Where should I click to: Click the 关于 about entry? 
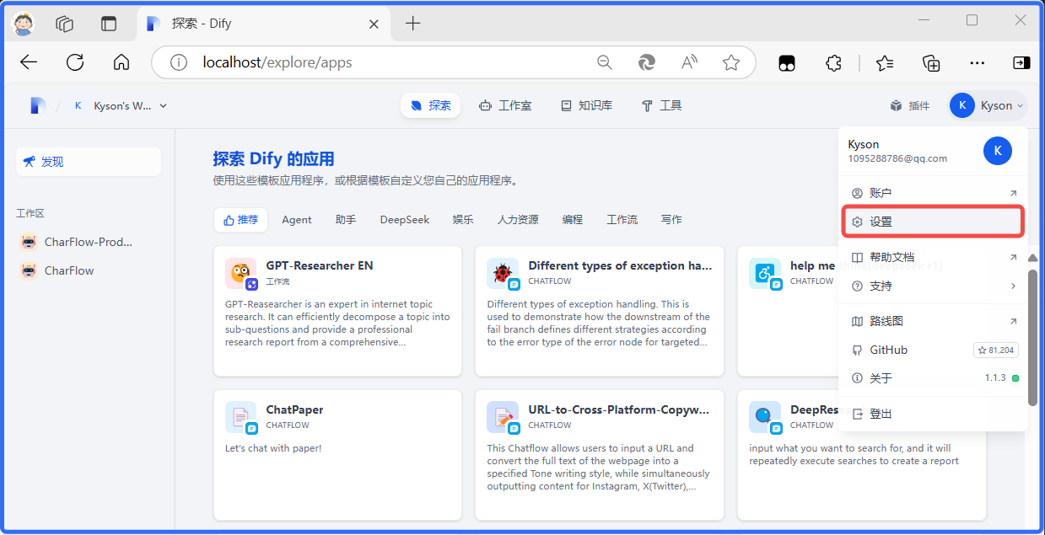(933, 378)
